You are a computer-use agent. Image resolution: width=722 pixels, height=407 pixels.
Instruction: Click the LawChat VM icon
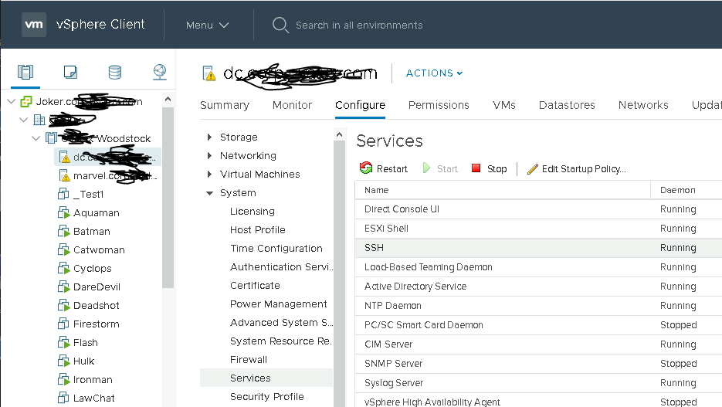click(63, 398)
